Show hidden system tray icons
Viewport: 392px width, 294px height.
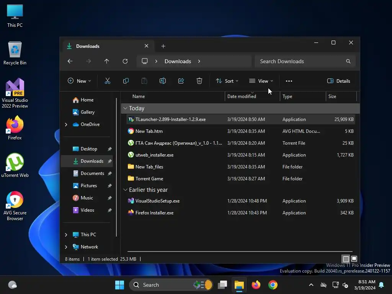click(x=311, y=285)
